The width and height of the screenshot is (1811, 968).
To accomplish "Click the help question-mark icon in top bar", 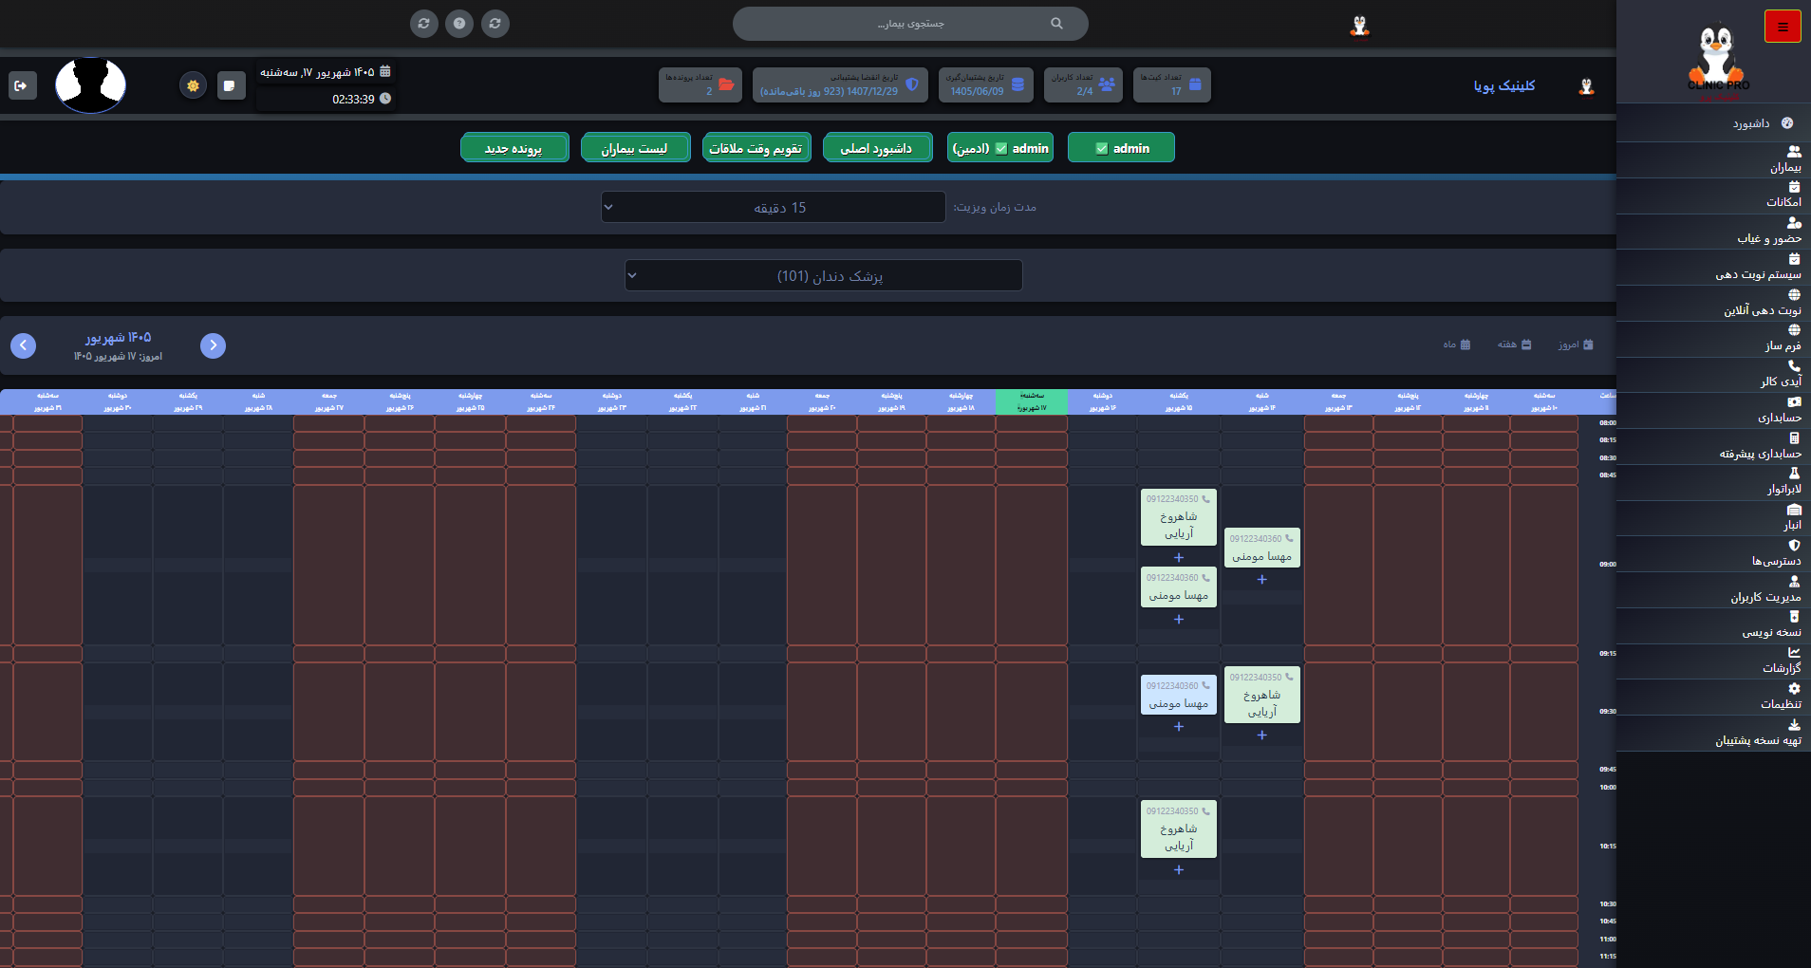I will [x=459, y=24].
